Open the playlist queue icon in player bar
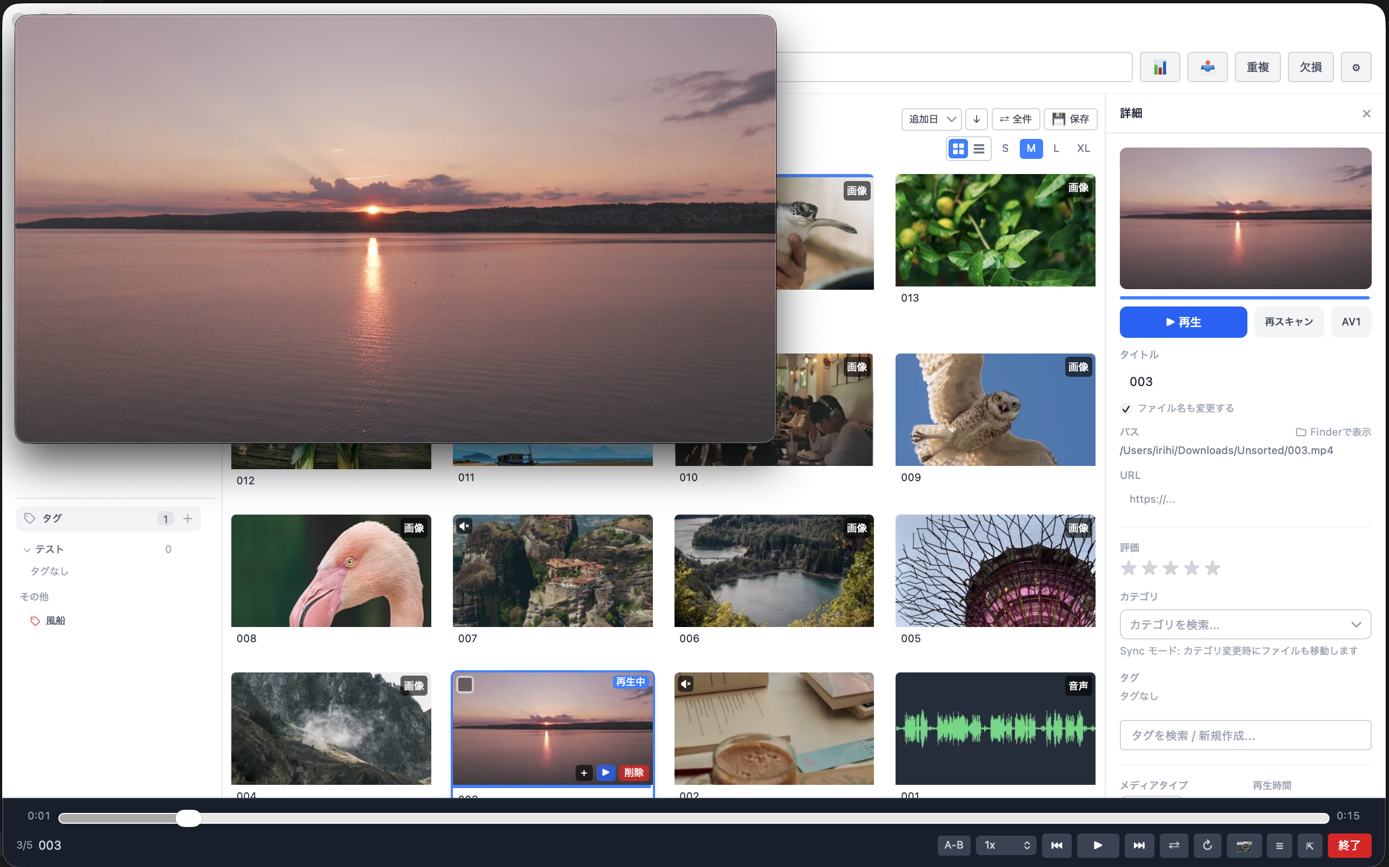1389x867 pixels. pos(1278,845)
